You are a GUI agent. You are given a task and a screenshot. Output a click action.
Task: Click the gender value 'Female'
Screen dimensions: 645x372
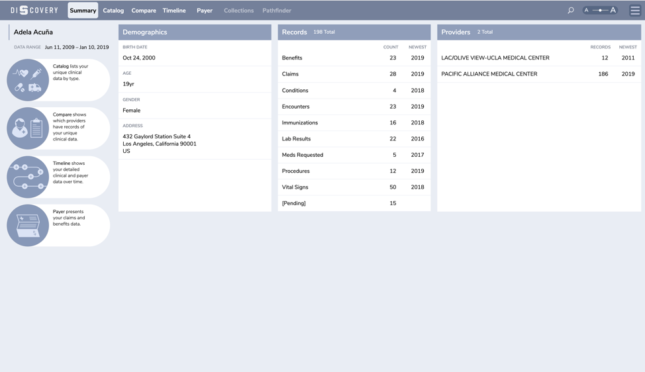(132, 111)
